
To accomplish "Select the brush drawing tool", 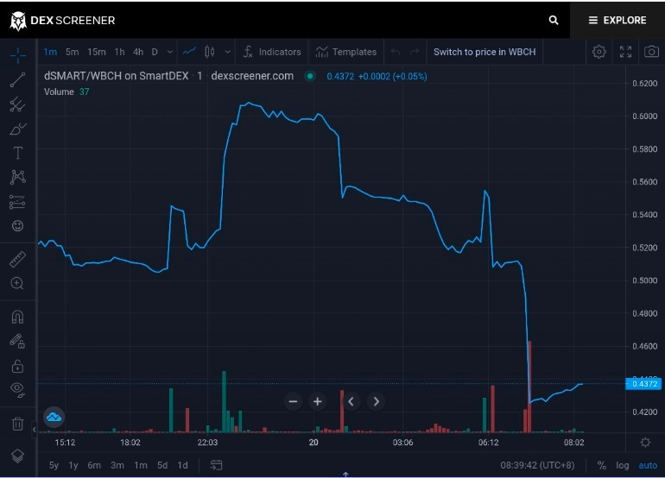I will point(18,129).
